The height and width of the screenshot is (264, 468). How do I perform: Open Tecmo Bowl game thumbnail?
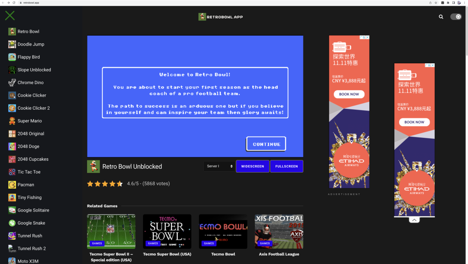click(223, 231)
